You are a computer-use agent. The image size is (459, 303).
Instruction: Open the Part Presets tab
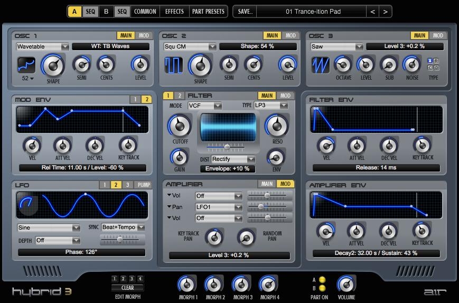click(x=209, y=11)
